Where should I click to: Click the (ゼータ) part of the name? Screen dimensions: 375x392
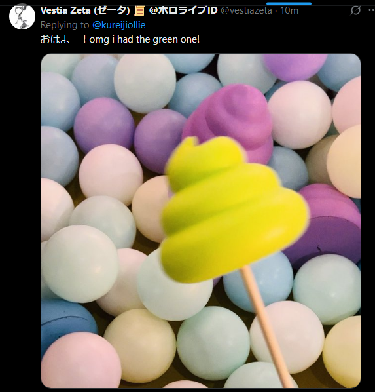pos(113,10)
